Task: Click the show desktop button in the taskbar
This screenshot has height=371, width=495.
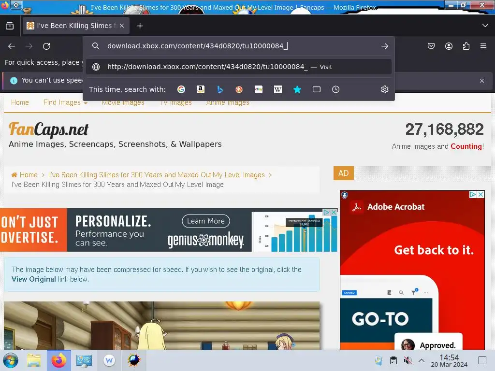Action: click(482, 360)
